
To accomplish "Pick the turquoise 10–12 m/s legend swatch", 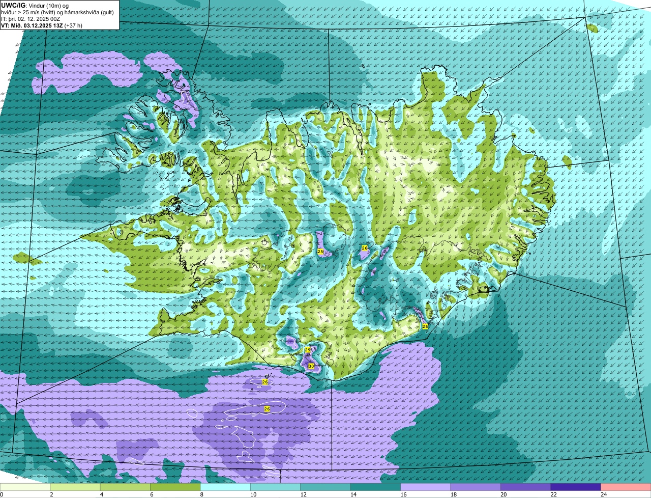I will point(276,487).
